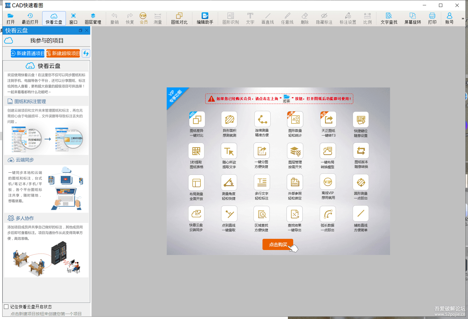Click the 打印 print icon
Image resolution: width=468 pixels, height=319 pixels.
point(432,18)
